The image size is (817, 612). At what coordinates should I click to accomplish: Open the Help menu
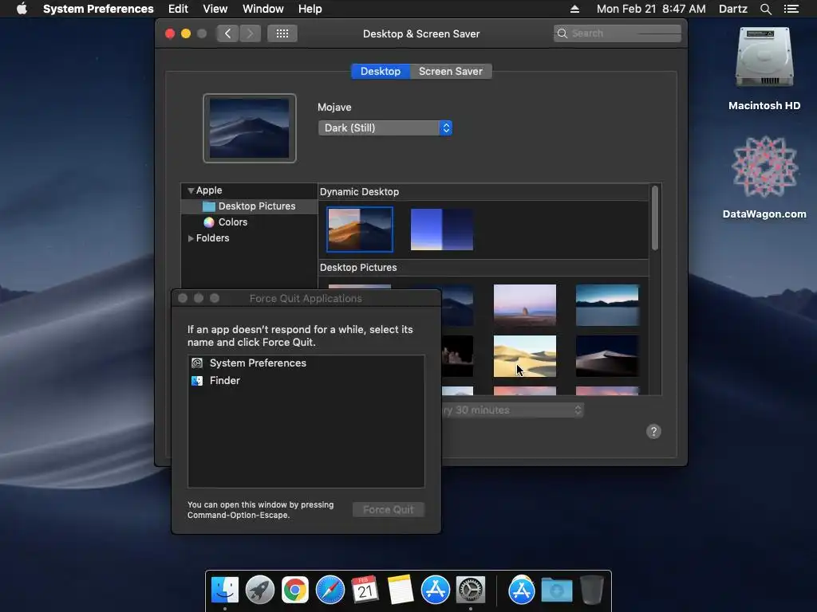(310, 9)
